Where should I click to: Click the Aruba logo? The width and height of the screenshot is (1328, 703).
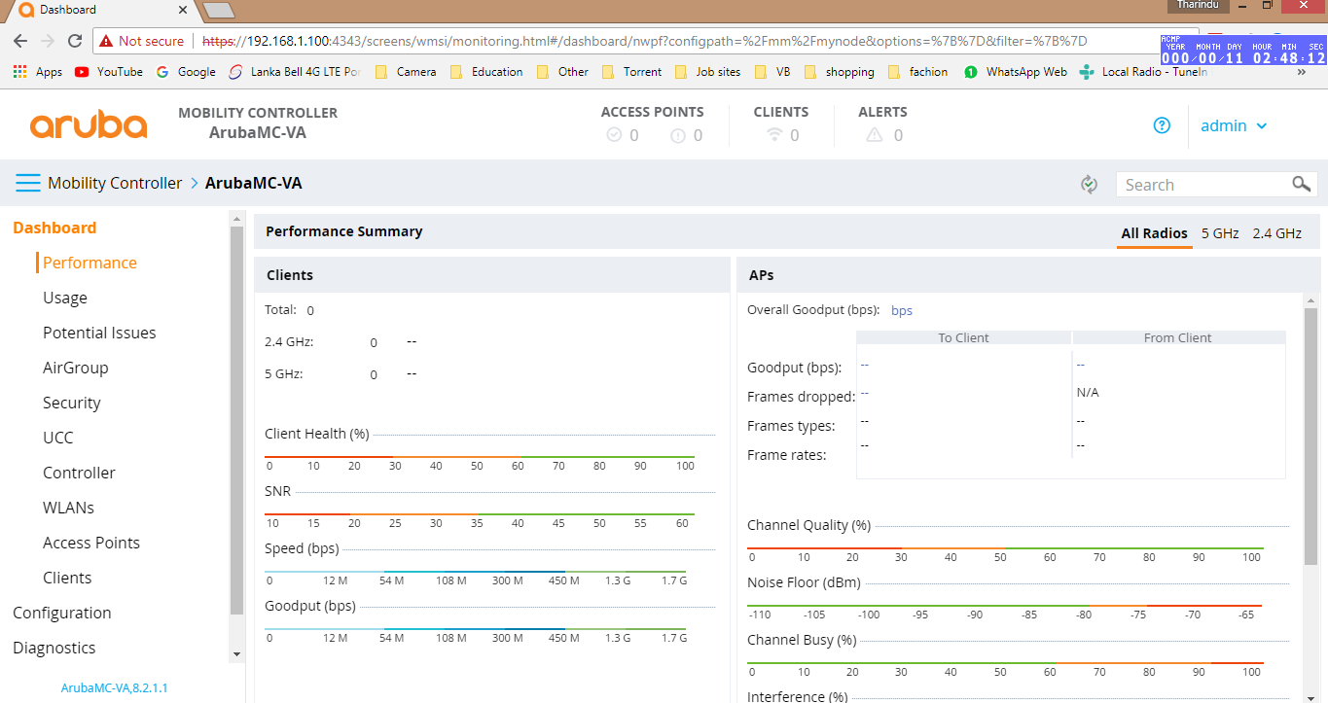[x=89, y=124]
